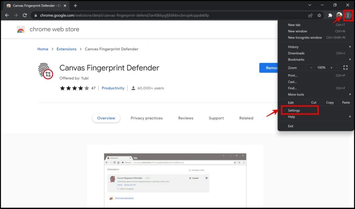
Task: Switch to the Privacy practices tab
Action: [x=147, y=118]
